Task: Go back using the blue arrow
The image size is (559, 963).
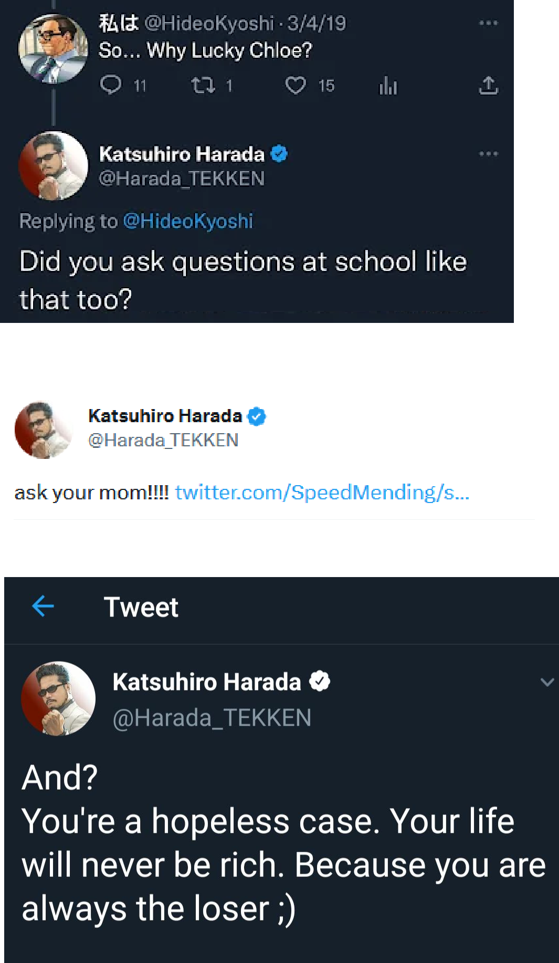Action: pos(43,606)
